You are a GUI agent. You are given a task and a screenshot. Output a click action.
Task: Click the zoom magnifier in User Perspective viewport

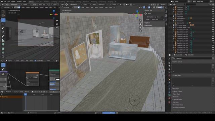coord(140,21)
